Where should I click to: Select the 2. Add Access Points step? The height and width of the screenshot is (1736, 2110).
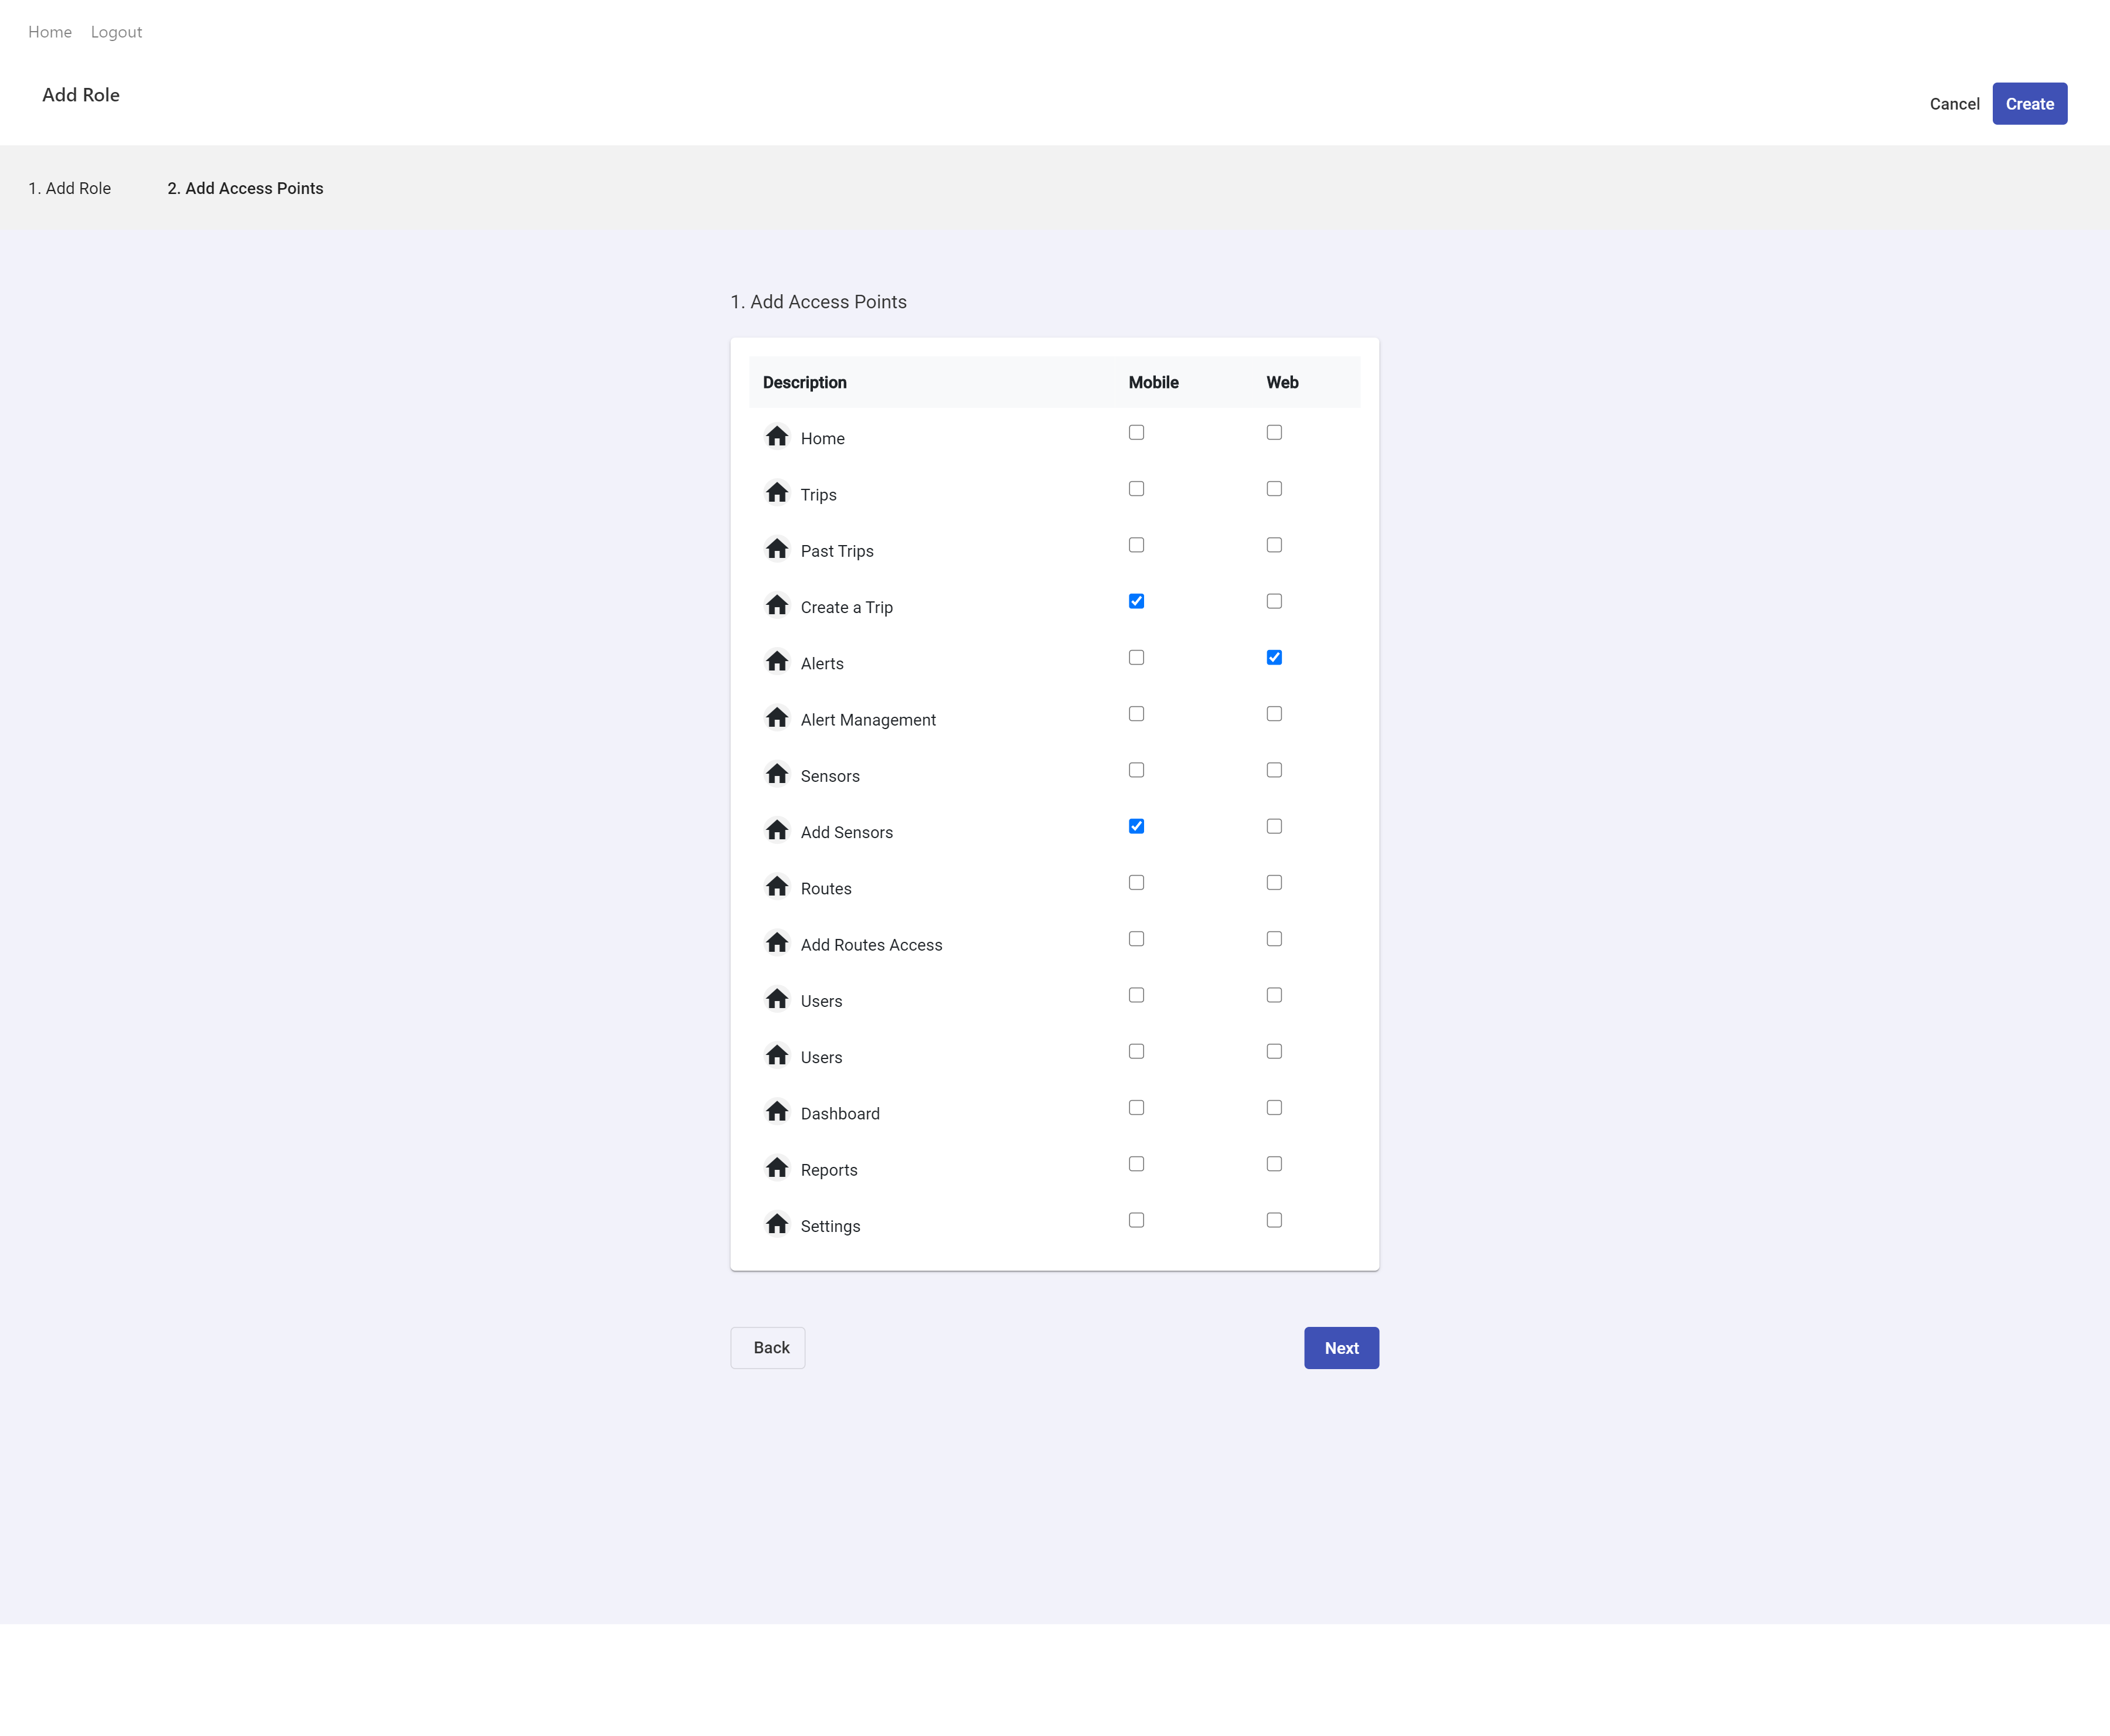click(245, 188)
